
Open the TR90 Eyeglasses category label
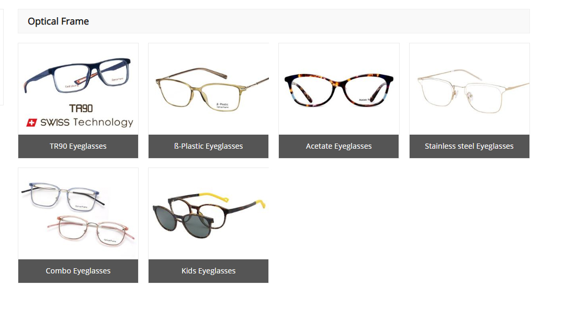point(78,146)
